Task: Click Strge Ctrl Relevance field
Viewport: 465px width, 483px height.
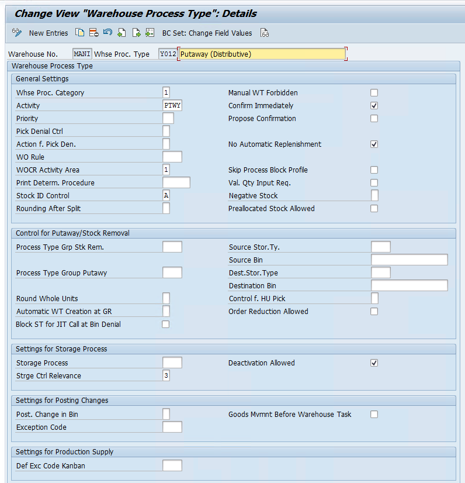Action: coord(166,375)
